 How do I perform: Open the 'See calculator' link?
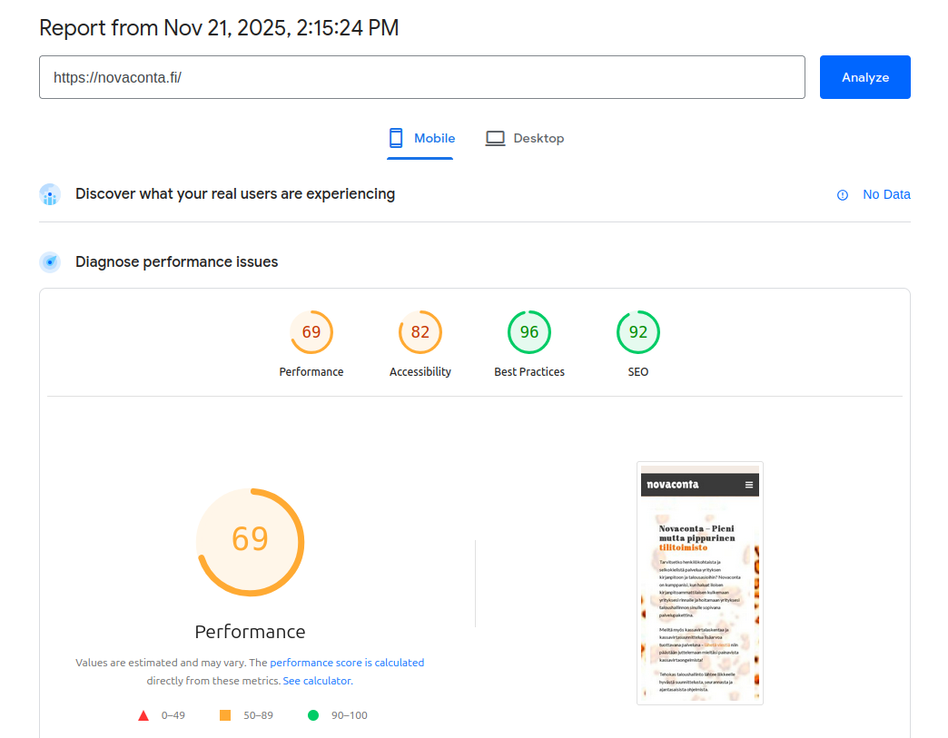tap(317, 681)
